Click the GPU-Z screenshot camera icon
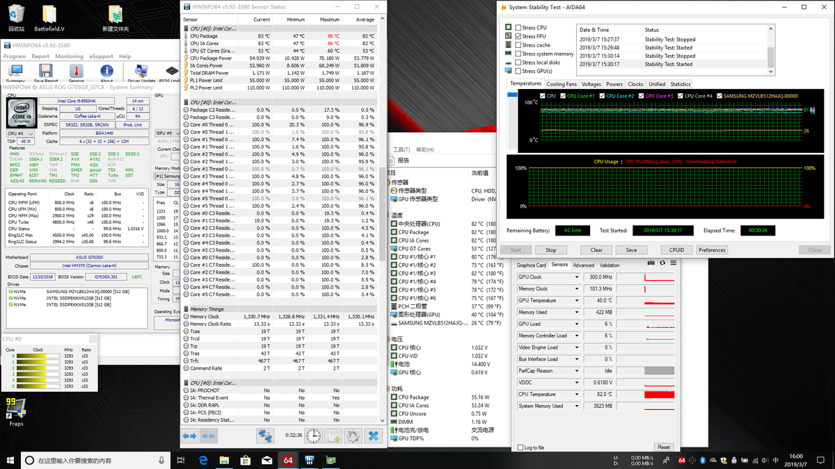 pyautogui.click(x=651, y=263)
